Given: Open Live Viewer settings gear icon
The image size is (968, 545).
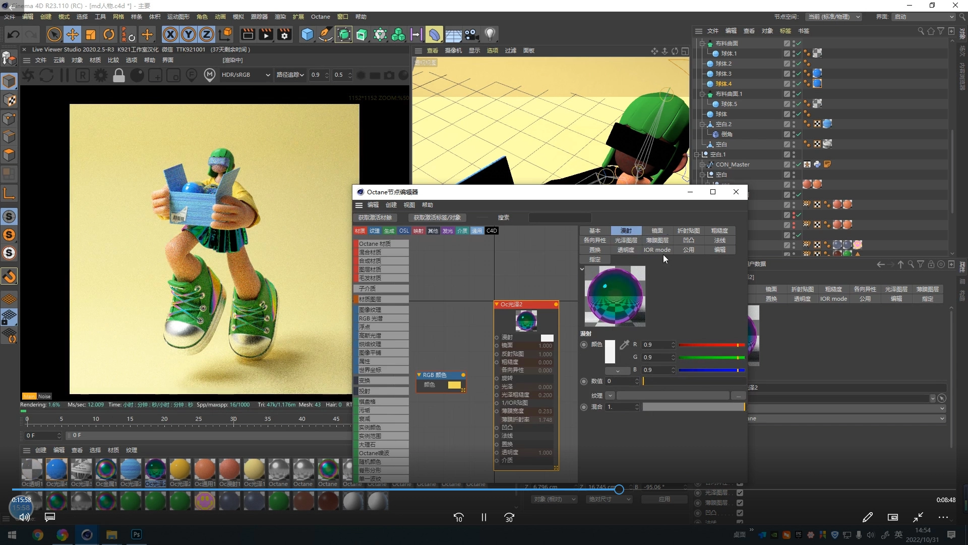Looking at the screenshot, I should [x=101, y=76].
